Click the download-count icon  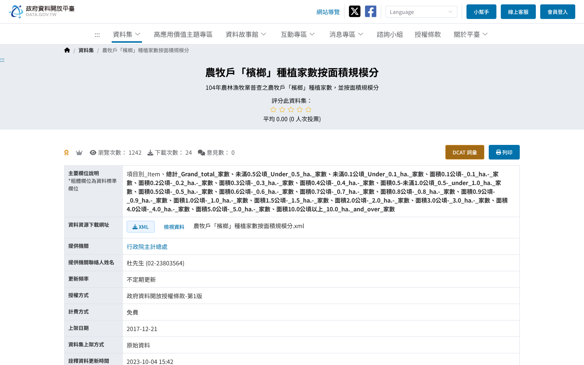click(x=150, y=153)
